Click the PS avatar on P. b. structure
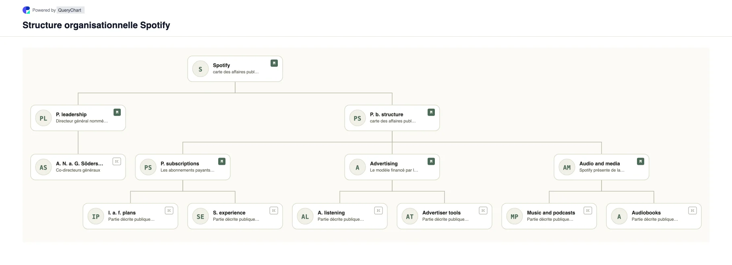Viewport: 732px width, 265px height. (x=358, y=118)
